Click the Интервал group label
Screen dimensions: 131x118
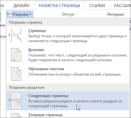click(115, 14)
